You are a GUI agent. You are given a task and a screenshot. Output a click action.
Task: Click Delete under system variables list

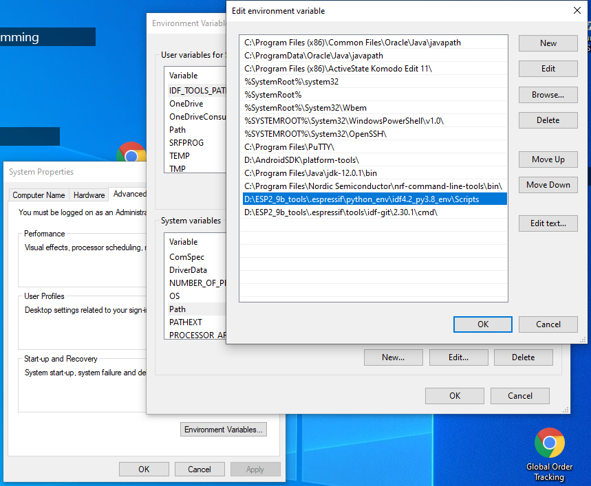pyautogui.click(x=523, y=357)
